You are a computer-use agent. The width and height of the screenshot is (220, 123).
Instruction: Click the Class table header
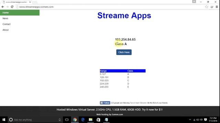(130, 71)
